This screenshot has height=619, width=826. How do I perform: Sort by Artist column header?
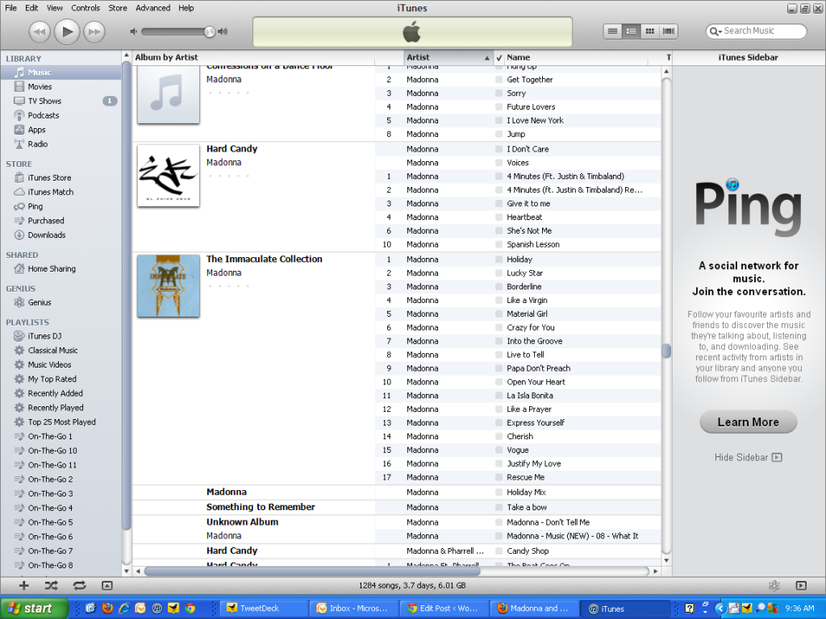[x=448, y=57]
